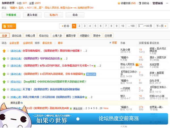
Task: Open the 全部时间 time filter dropdown
Action: coord(28,43)
